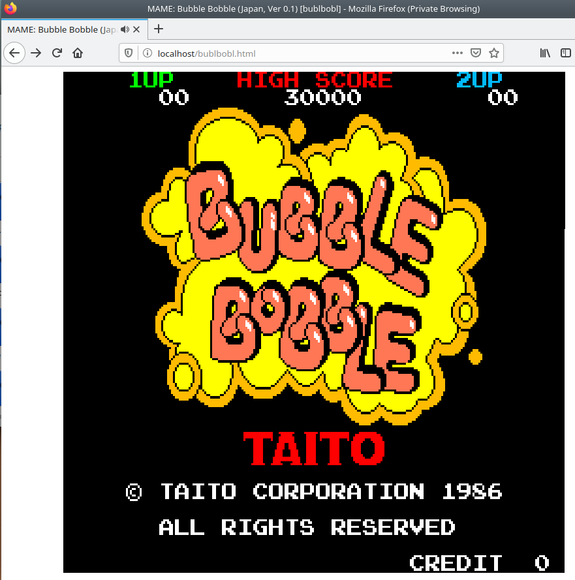Open the Library bookshelf icon
575x580 pixels.
coord(545,53)
